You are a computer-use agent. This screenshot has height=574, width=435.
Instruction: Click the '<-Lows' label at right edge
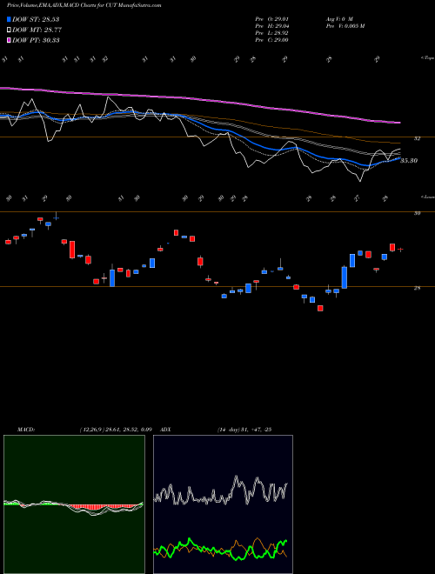428,197
